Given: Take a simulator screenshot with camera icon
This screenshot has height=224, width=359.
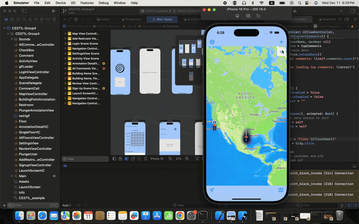Looking at the screenshot, I should pyautogui.click(x=248, y=16).
